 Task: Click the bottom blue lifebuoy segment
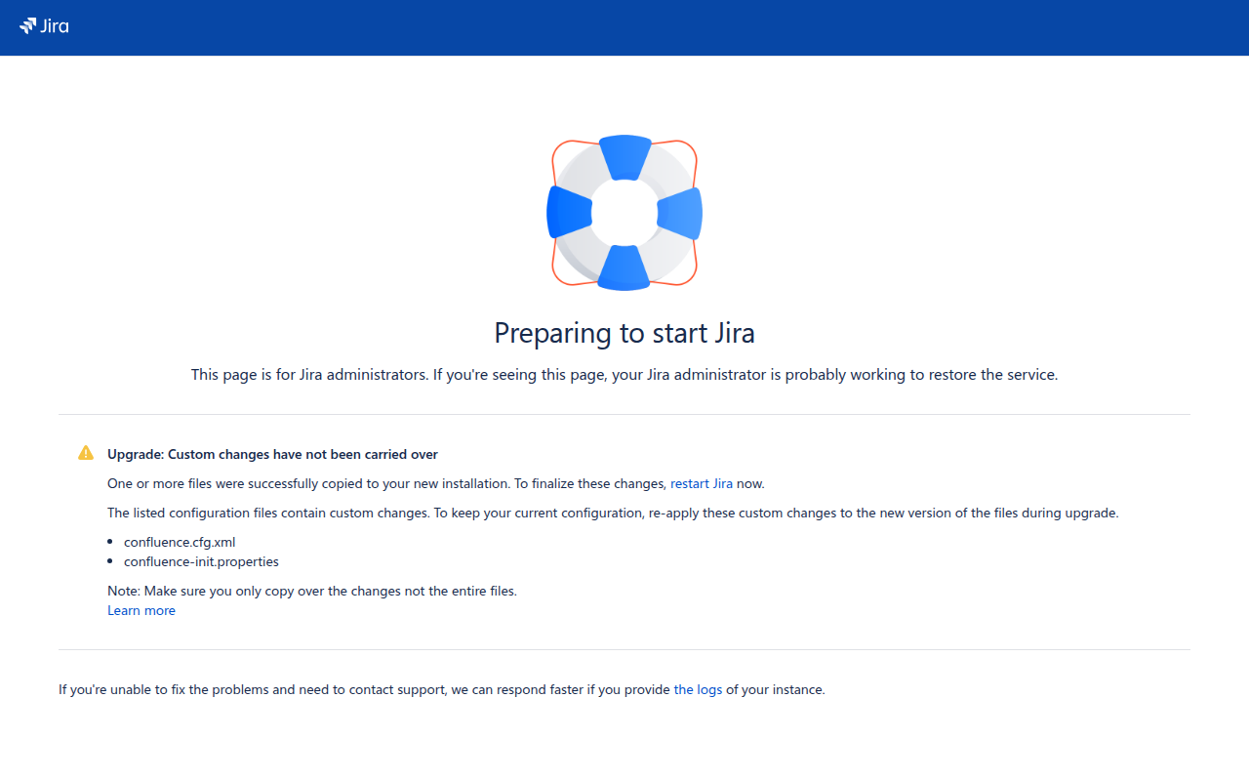tap(624, 268)
